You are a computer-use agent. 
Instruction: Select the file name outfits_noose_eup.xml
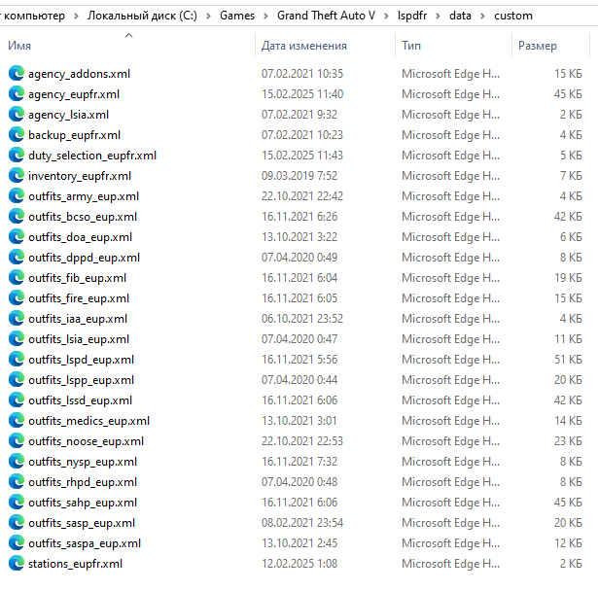pyautogui.click(x=87, y=441)
